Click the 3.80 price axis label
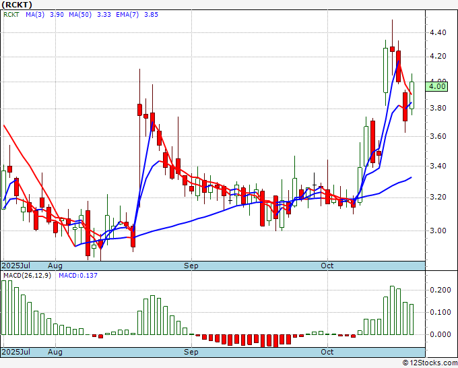The image size is (458, 368). click(438, 108)
